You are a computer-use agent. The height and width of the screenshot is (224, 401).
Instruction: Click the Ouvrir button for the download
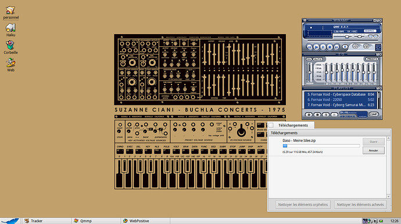point(373,142)
